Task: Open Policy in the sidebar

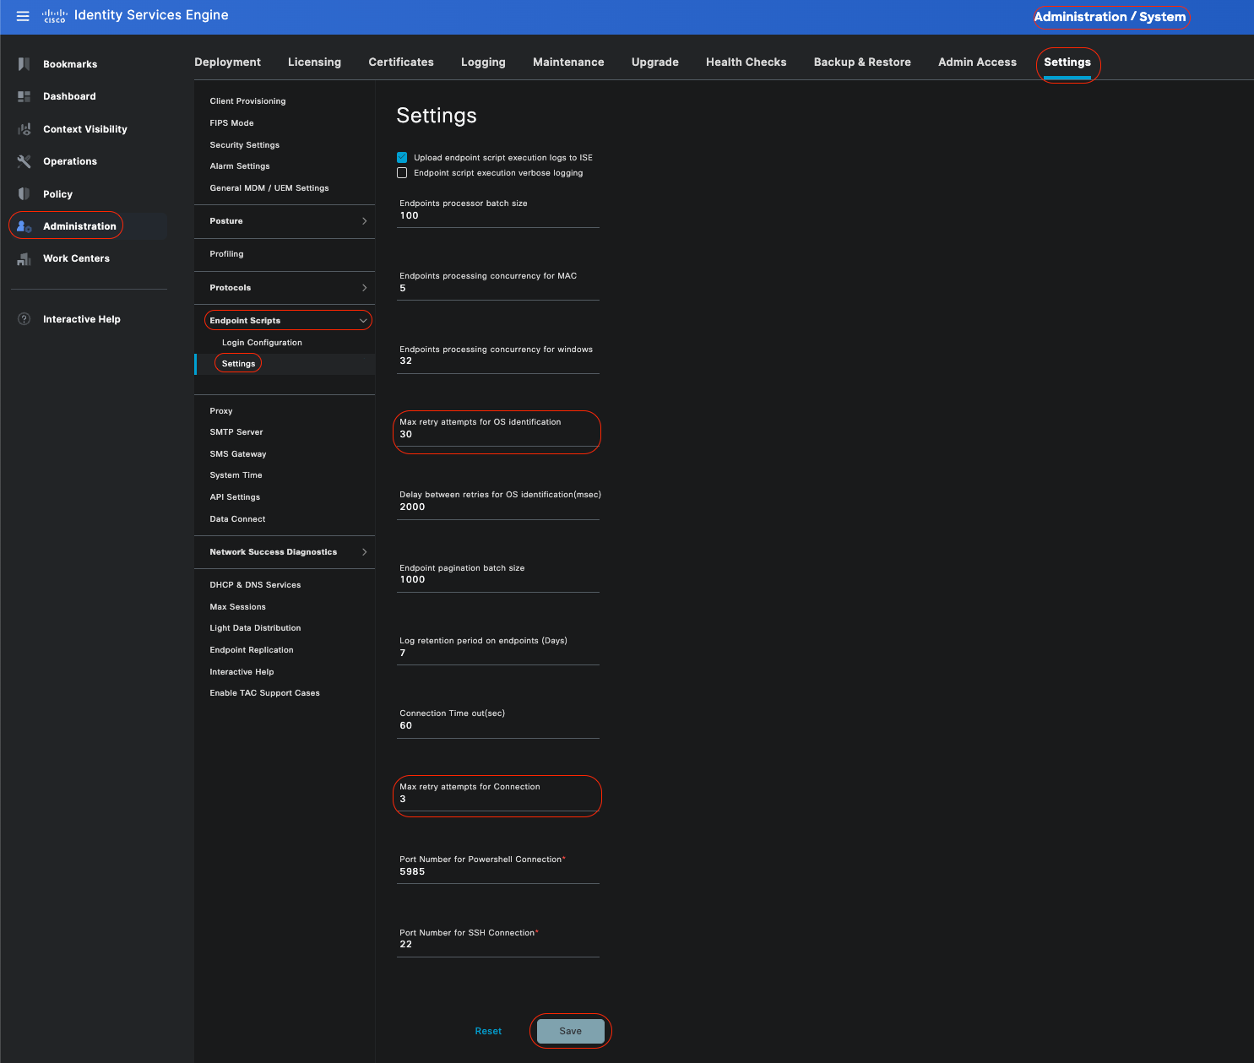Action: pos(57,194)
